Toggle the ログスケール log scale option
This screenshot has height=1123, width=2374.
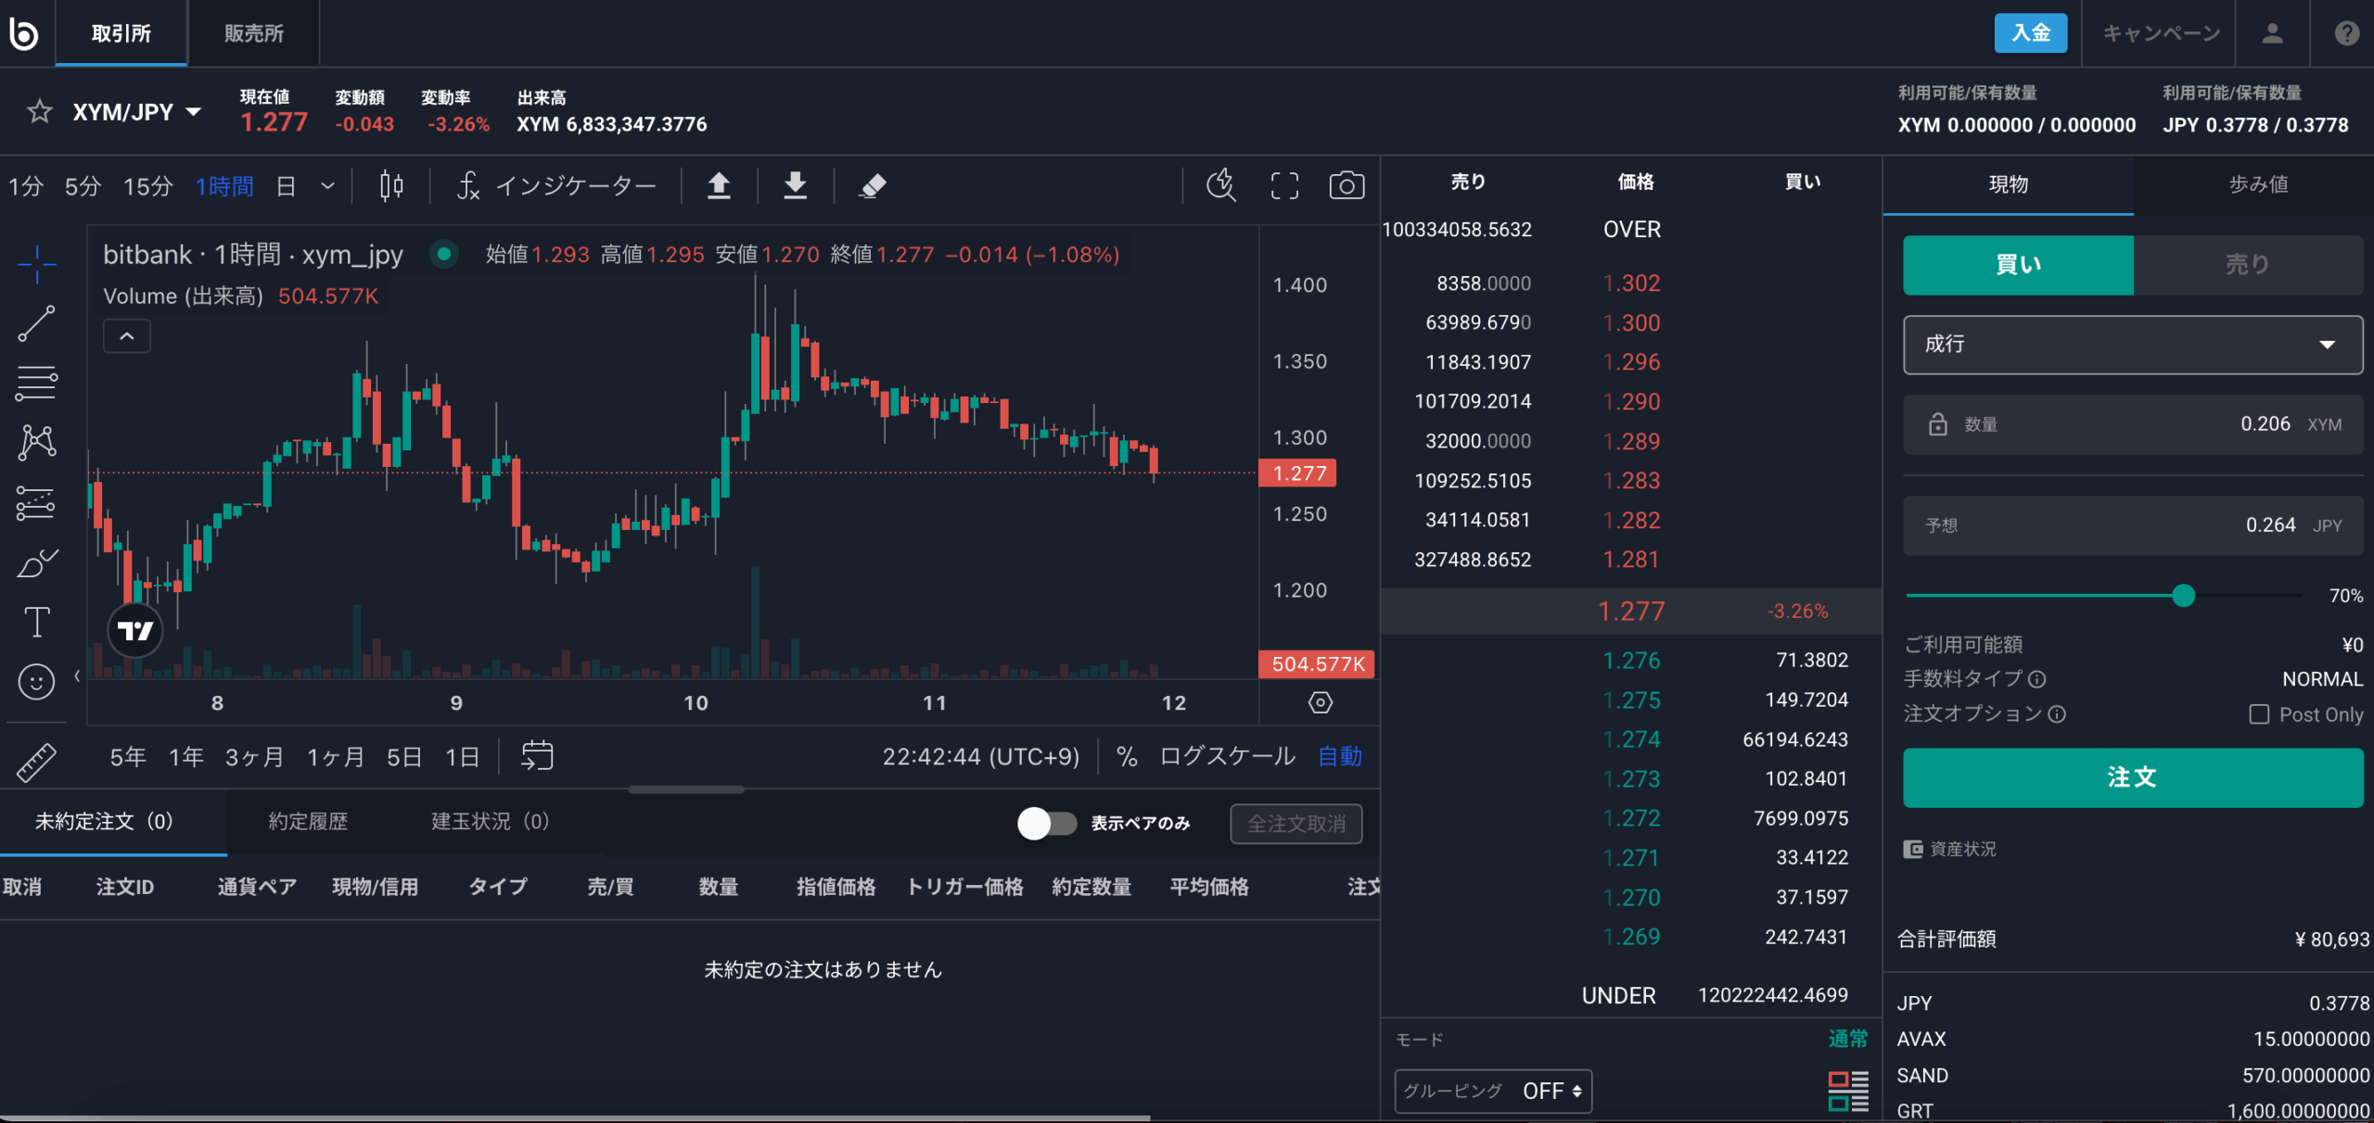(x=1227, y=756)
